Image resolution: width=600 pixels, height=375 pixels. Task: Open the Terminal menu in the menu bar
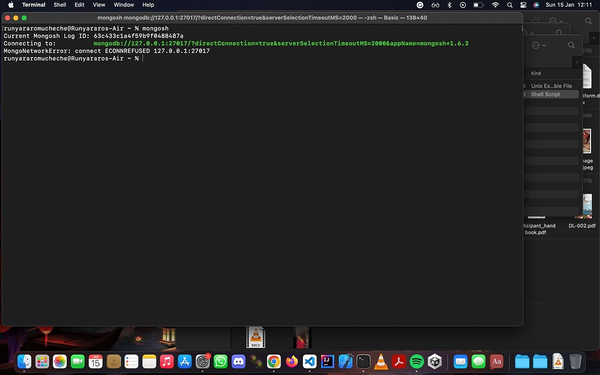[x=33, y=5]
